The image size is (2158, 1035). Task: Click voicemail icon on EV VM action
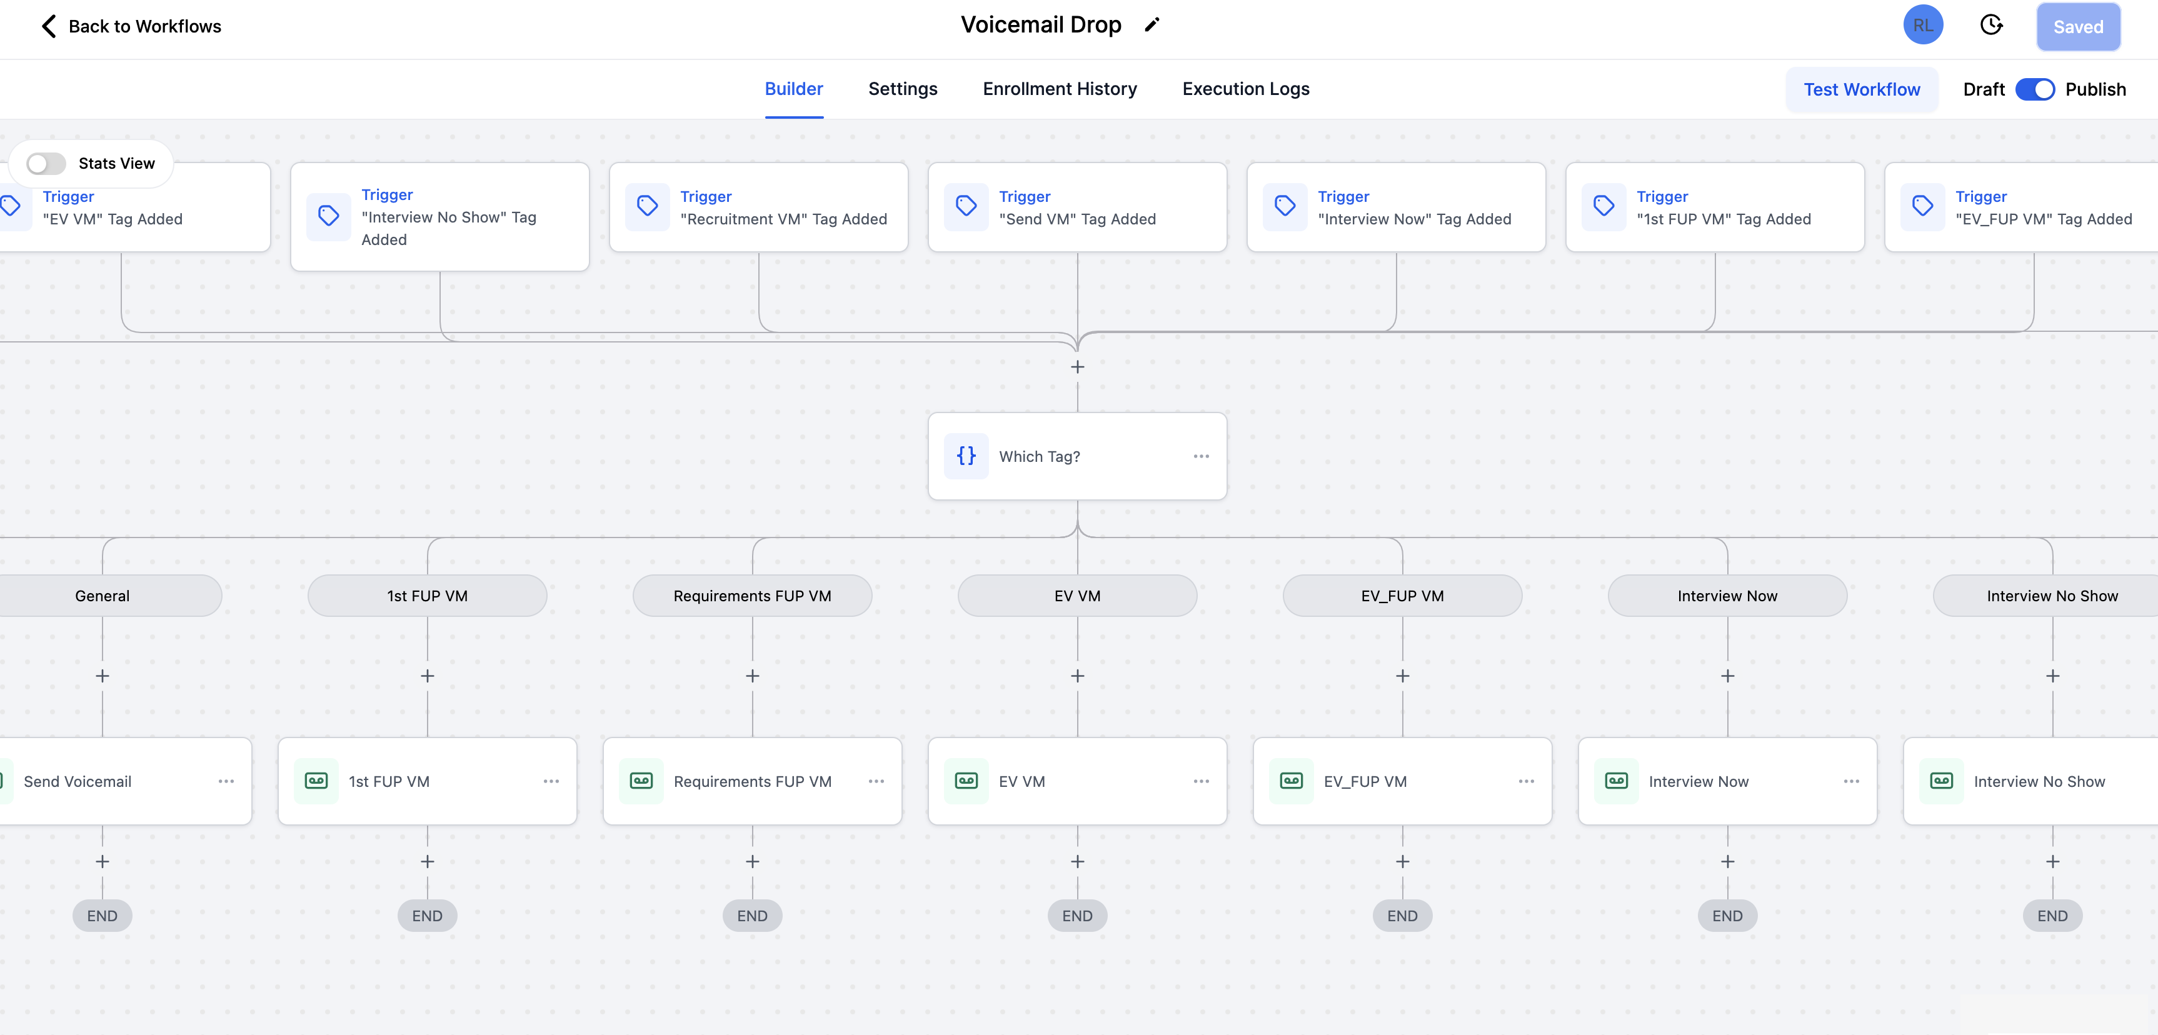(966, 781)
